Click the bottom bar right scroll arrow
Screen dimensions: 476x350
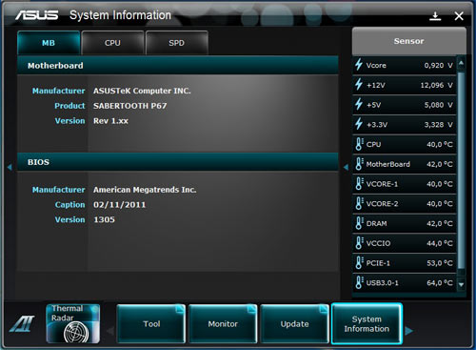pyautogui.click(x=409, y=331)
